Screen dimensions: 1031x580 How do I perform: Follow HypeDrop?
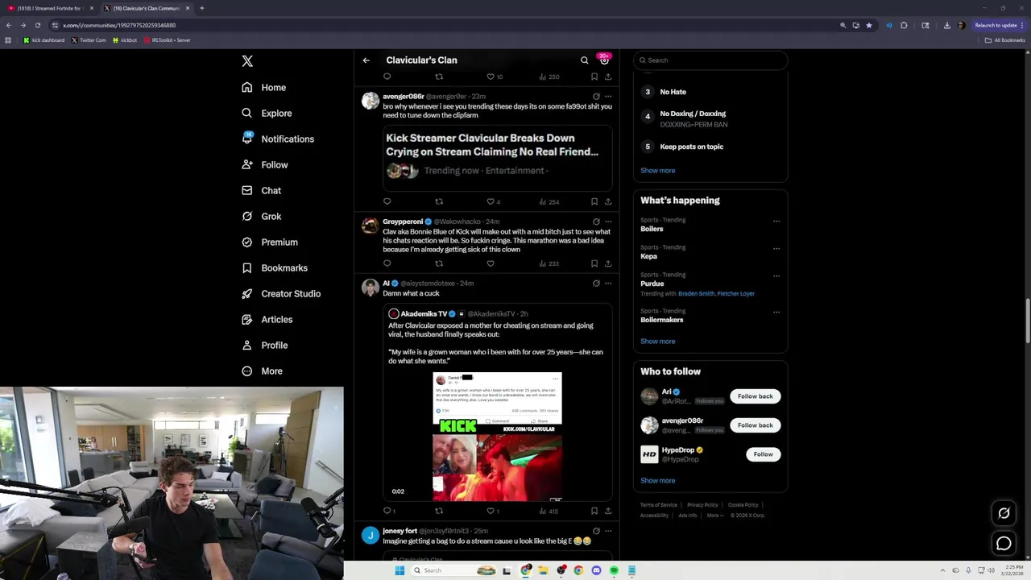(x=763, y=454)
